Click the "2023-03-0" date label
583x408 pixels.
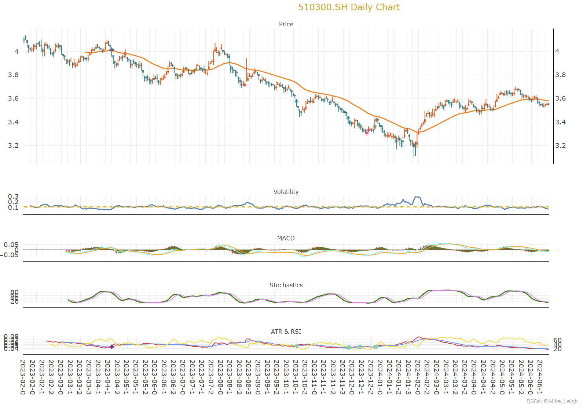tap(60, 377)
